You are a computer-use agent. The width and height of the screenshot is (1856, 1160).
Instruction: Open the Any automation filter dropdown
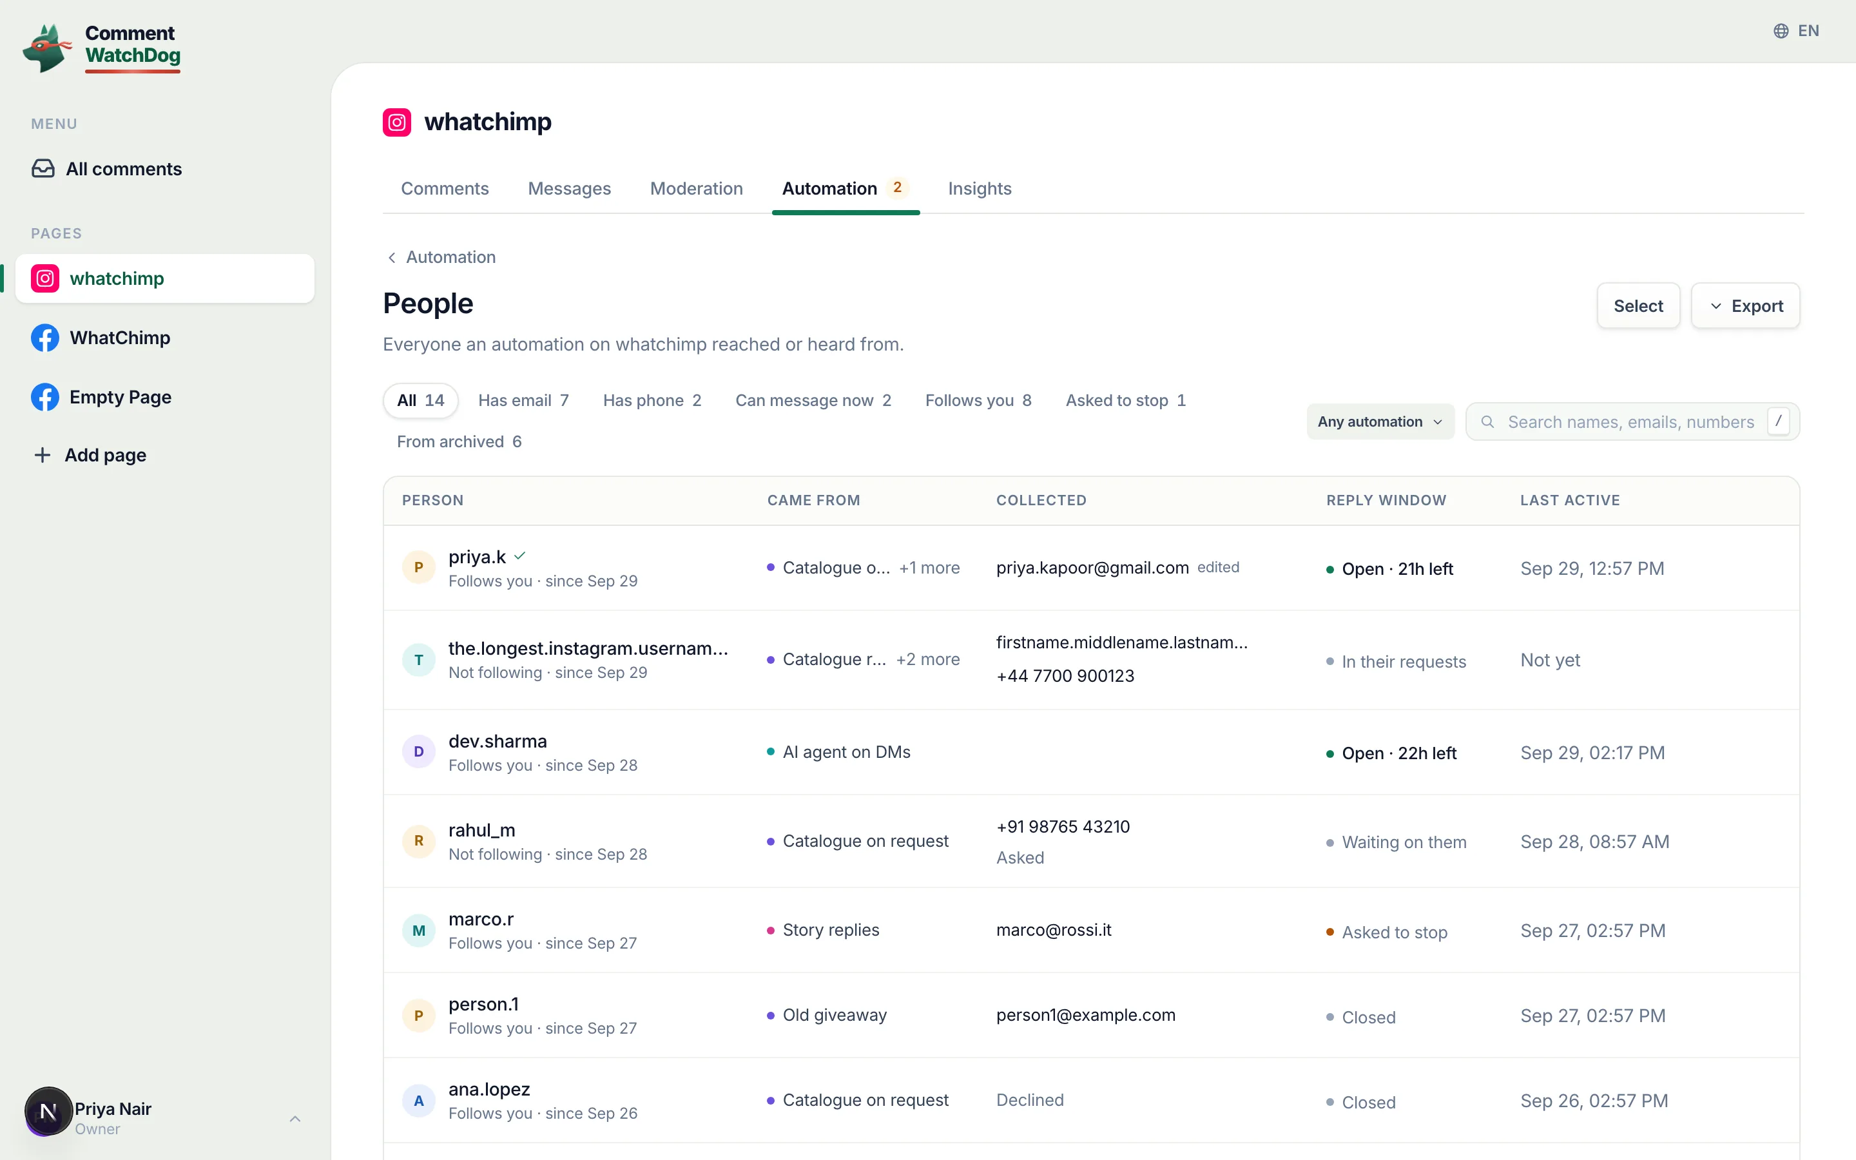pyautogui.click(x=1380, y=422)
